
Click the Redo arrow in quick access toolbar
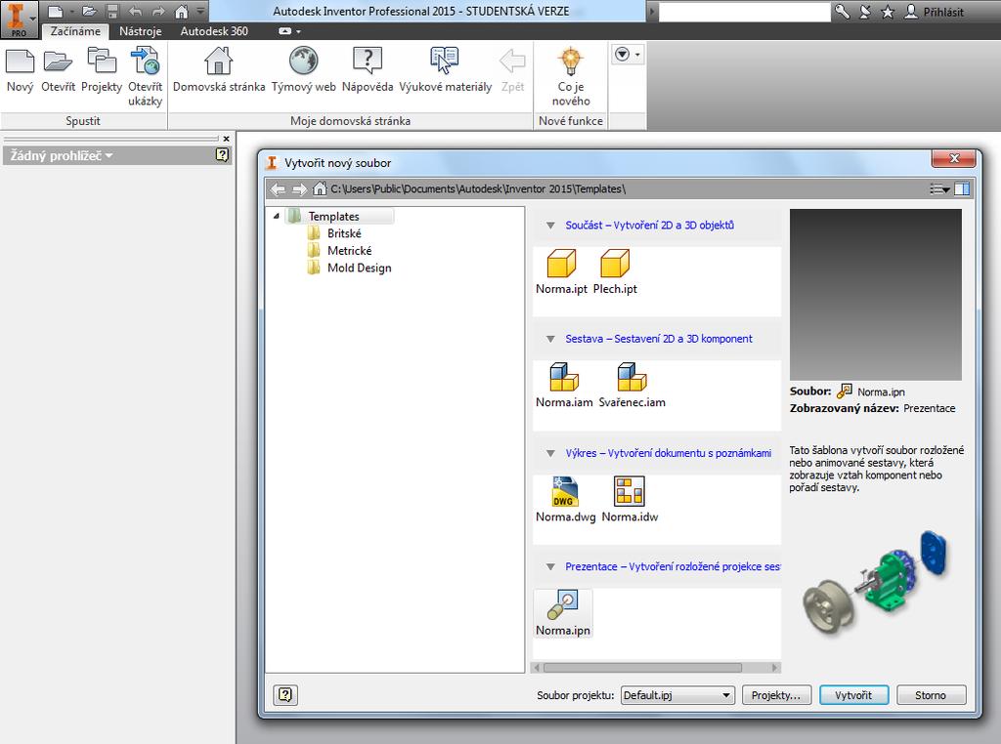coord(157,12)
